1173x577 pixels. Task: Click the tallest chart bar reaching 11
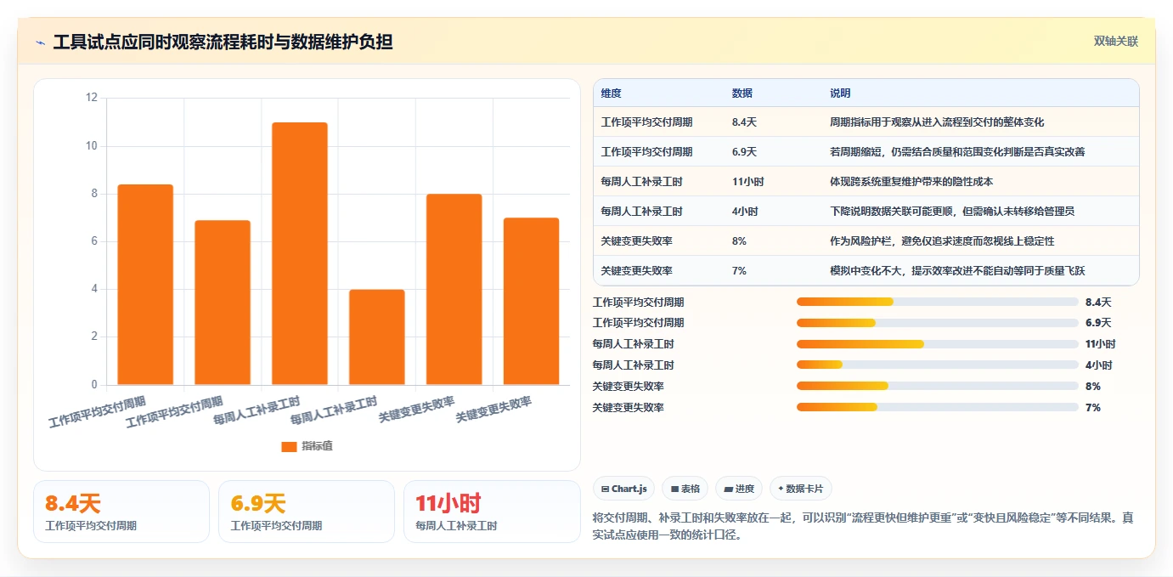pyautogui.click(x=299, y=253)
